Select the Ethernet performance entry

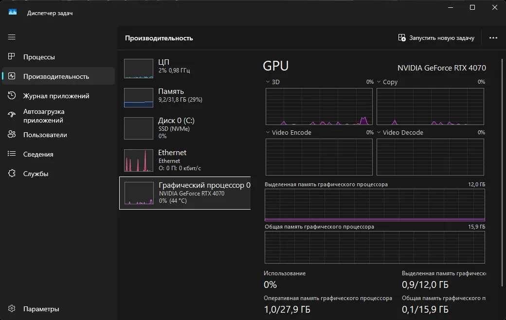click(x=185, y=160)
